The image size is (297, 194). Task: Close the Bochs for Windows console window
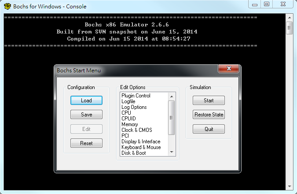283,4
